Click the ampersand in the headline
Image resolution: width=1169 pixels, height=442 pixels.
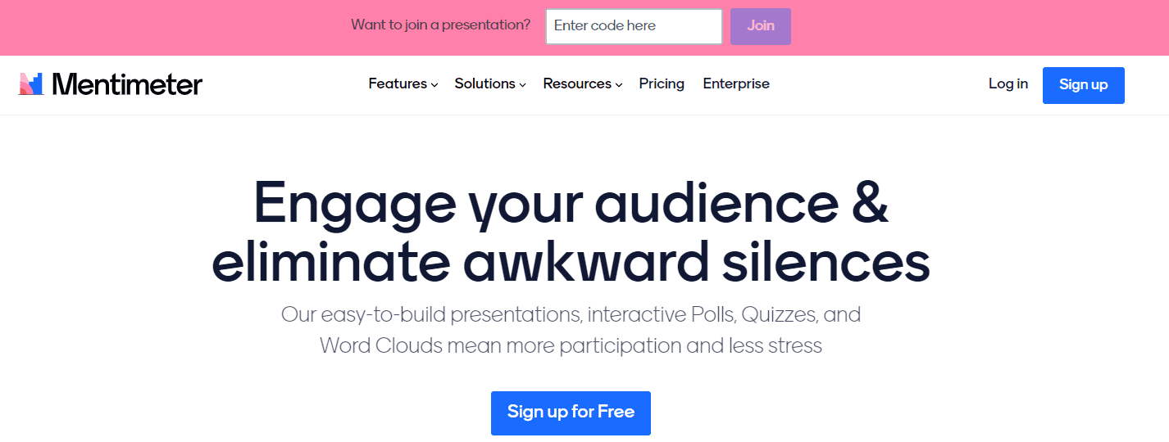[x=864, y=205]
